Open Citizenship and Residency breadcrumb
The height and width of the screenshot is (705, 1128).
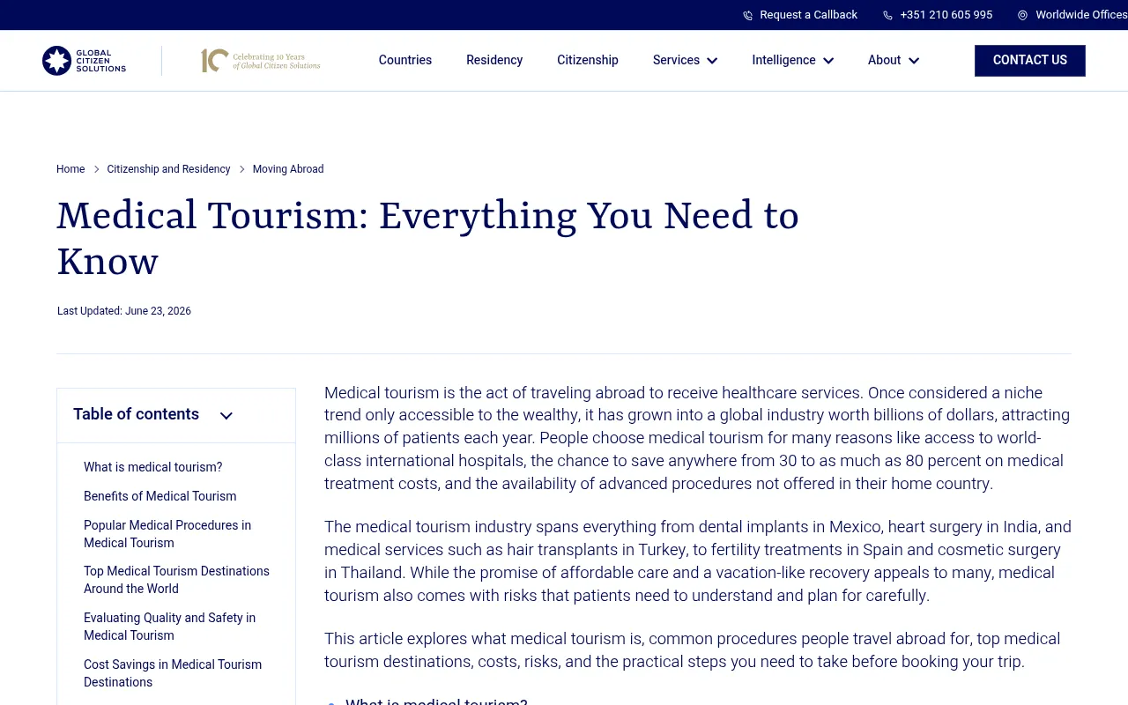pyautogui.click(x=168, y=169)
